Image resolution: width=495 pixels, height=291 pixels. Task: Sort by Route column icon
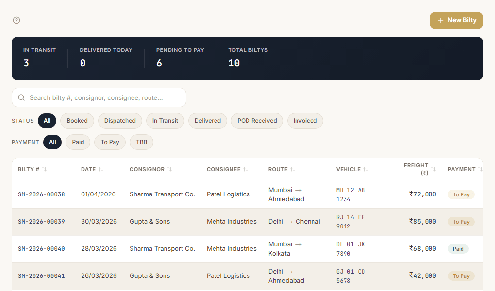point(293,169)
